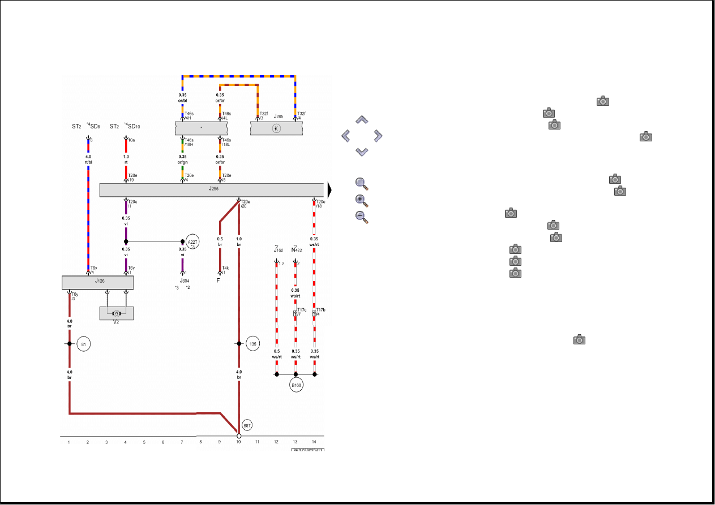This screenshot has height=505, width=715.
Task: Zoom in using the plus magnifier
Action: 361,200
